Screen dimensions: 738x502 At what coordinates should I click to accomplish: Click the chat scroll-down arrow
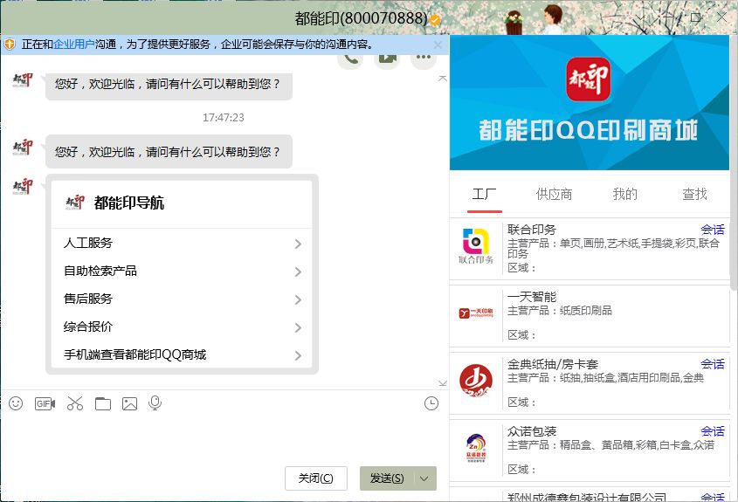443,383
